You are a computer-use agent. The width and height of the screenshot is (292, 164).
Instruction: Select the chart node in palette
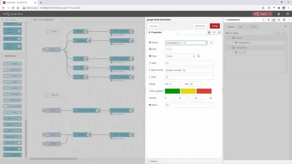(12, 131)
